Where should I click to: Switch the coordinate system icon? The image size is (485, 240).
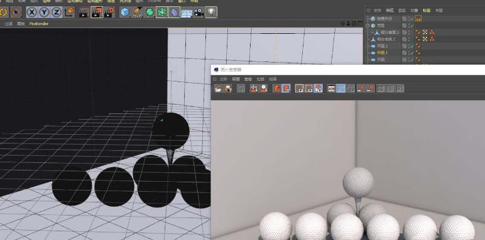coord(69,13)
